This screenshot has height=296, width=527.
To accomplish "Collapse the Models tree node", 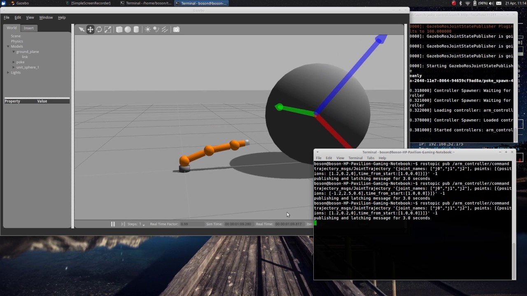I will click(8, 46).
